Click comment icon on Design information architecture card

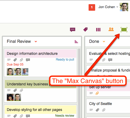pos(28,60)
